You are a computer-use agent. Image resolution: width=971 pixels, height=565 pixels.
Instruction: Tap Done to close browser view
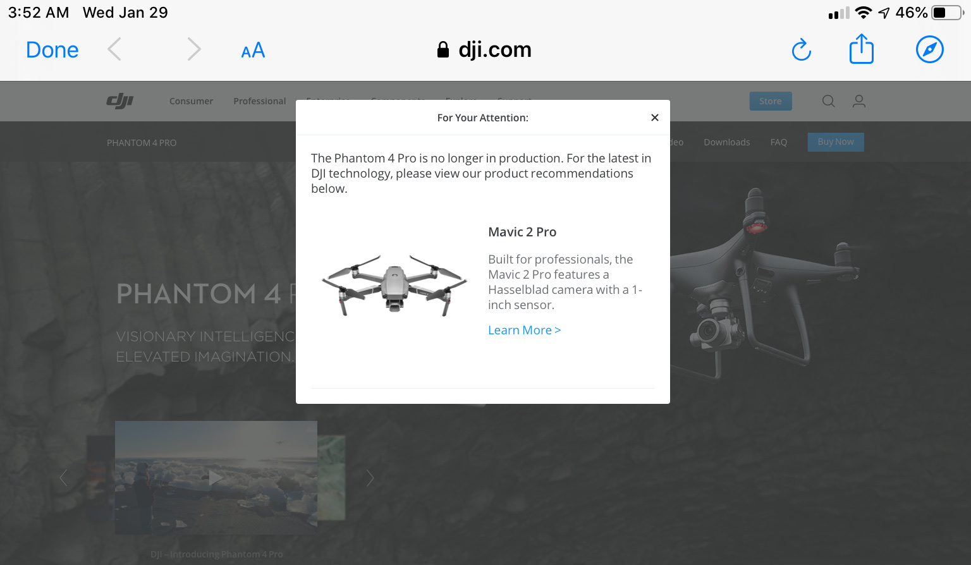[52, 50]
